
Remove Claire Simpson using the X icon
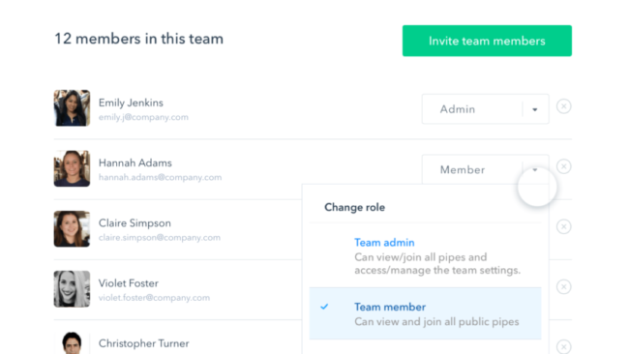[x=563, y=226]
